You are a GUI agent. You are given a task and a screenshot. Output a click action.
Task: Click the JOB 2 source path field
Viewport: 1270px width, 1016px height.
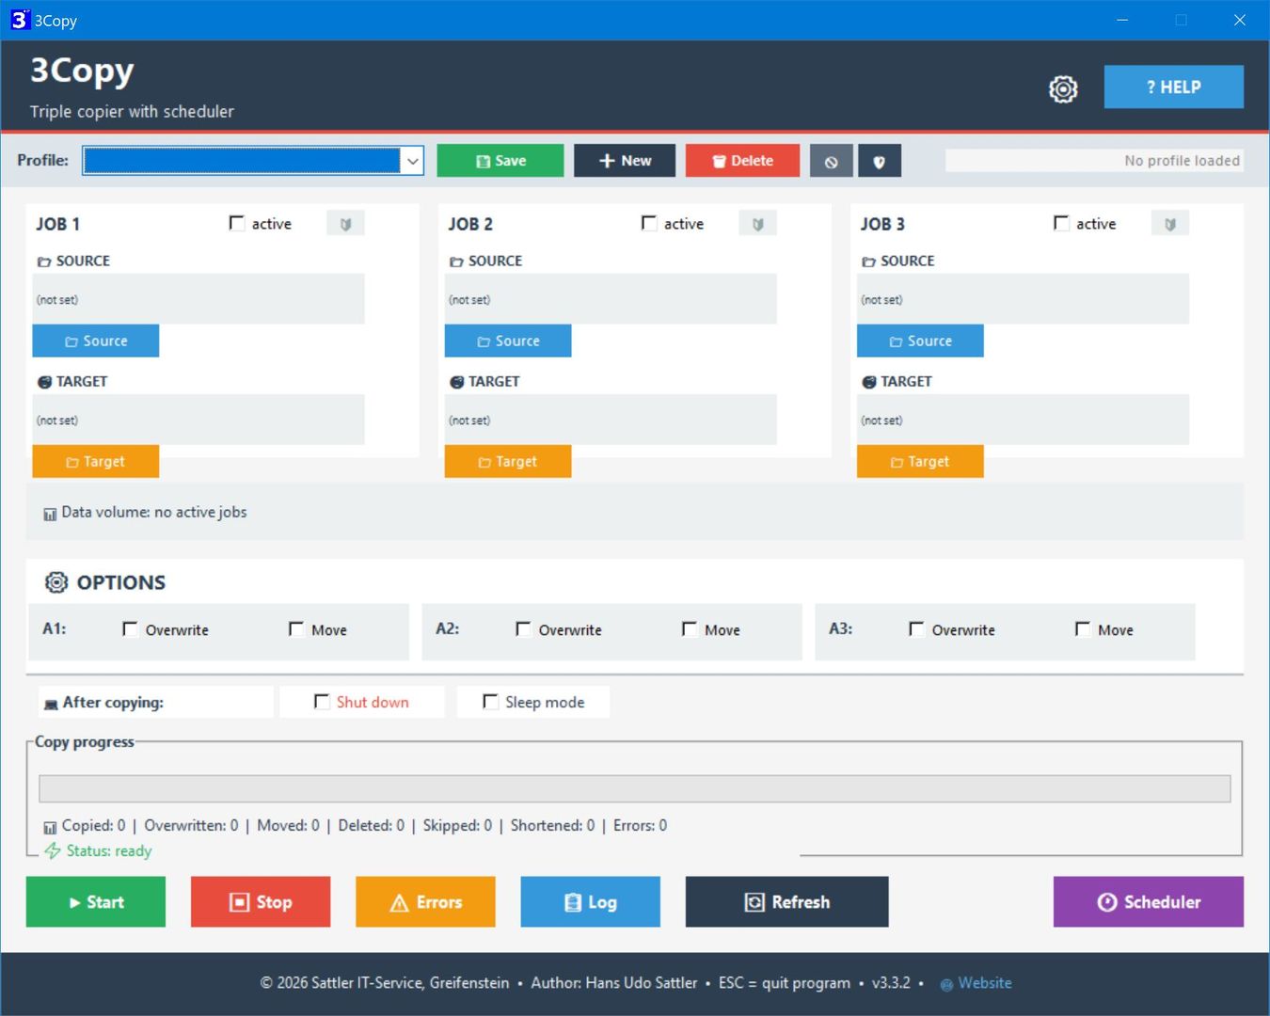(611, 299)
